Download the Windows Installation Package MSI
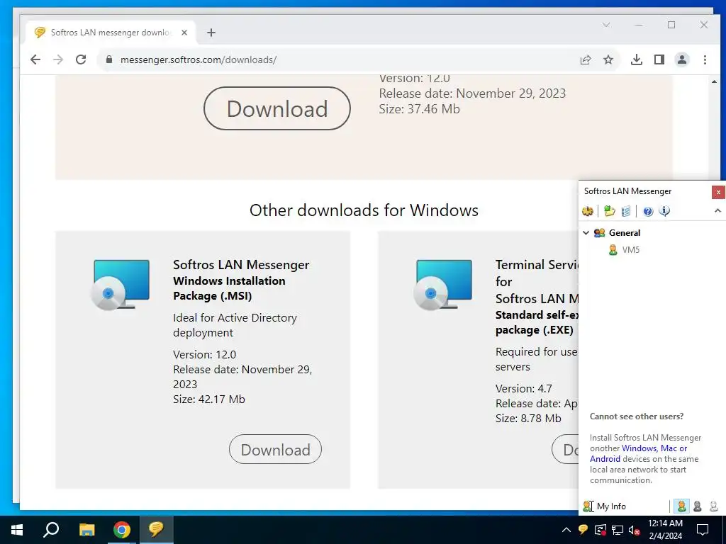726x544 pixels. point(275,449)
